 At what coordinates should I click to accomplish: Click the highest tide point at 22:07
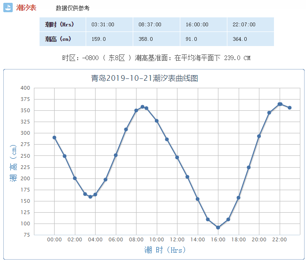281,104
